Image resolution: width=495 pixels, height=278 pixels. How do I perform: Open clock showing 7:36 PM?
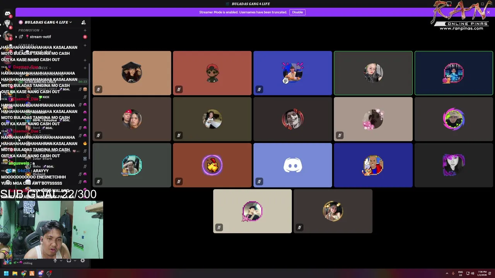pyautogui.click(x=482, y=273)
